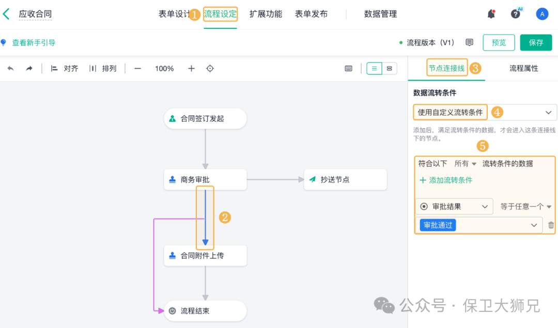Click the green 保存 button
This screenshot has height=328, width=558.
pyautogui.click(x=536, y=42)
